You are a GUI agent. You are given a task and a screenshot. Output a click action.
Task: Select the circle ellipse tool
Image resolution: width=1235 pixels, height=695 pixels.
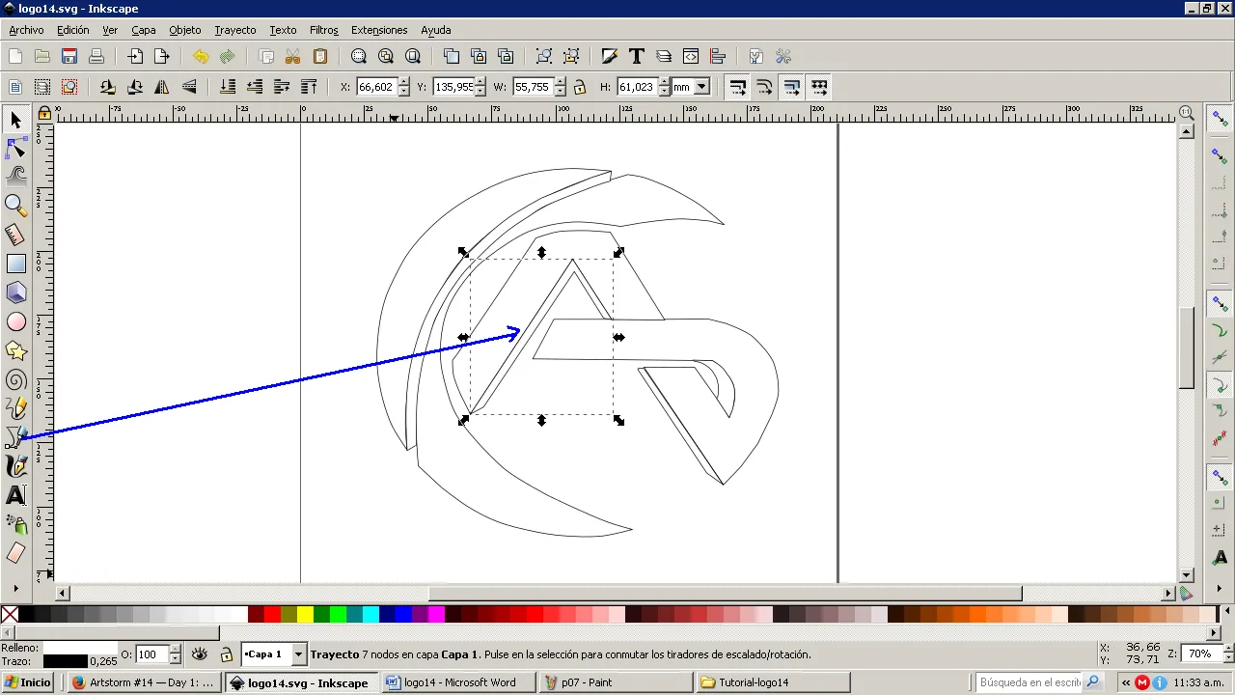(16, 321)
